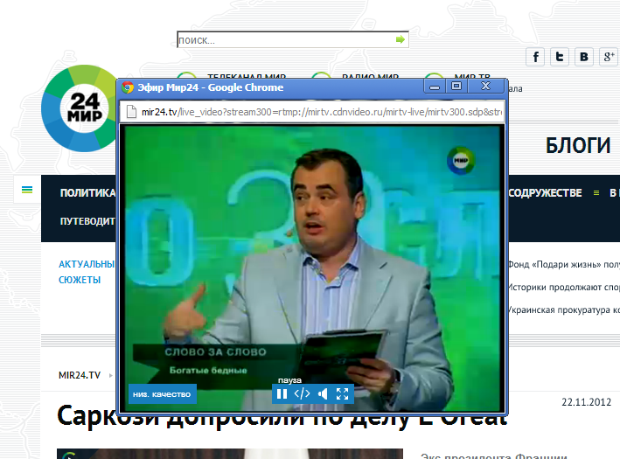620x459 pixels.
Task: Share page on Facebook
Action: click(x=535, y=57)
